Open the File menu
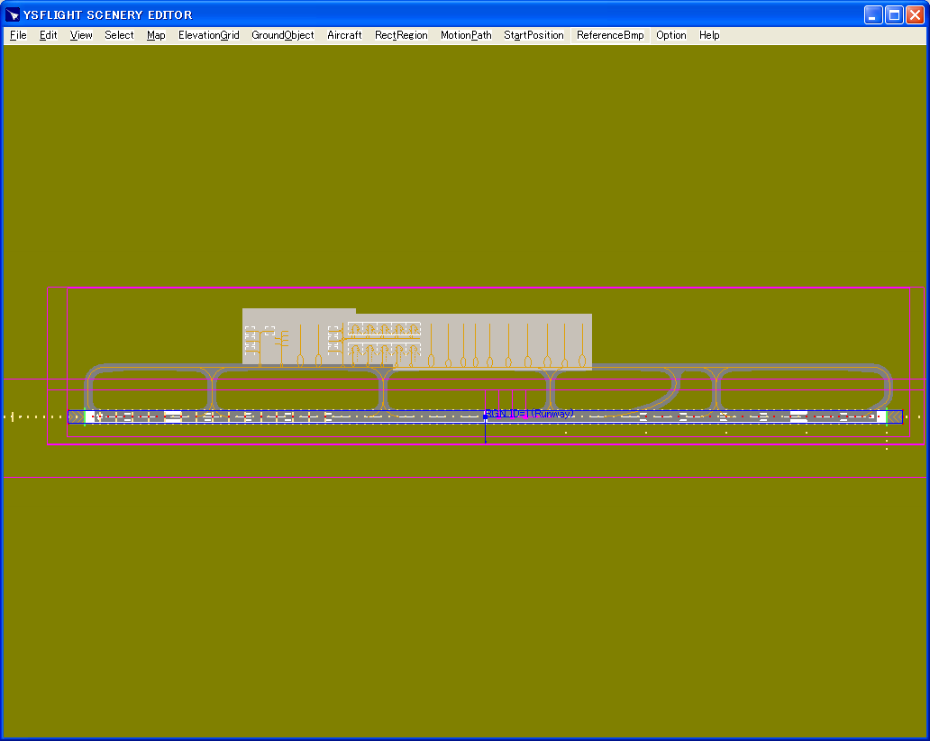The width and height of the screenshot is (930, 741). click(x=18, y=35)
